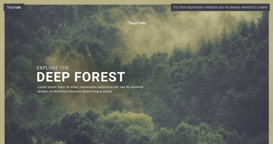Viewport: 273px width, 144px height.
Task: Click the Tourism label in the dark corner badge
Action: 14,7
